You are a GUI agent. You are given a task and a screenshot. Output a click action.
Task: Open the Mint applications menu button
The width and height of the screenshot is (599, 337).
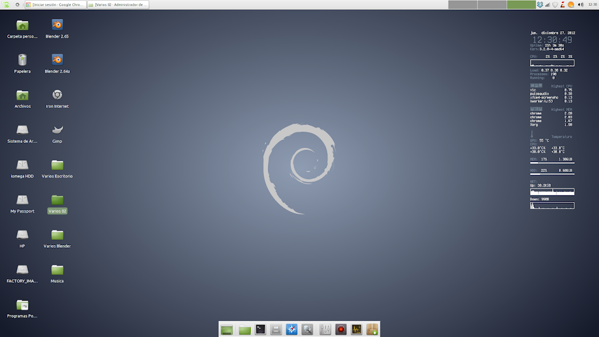point(6,4)
